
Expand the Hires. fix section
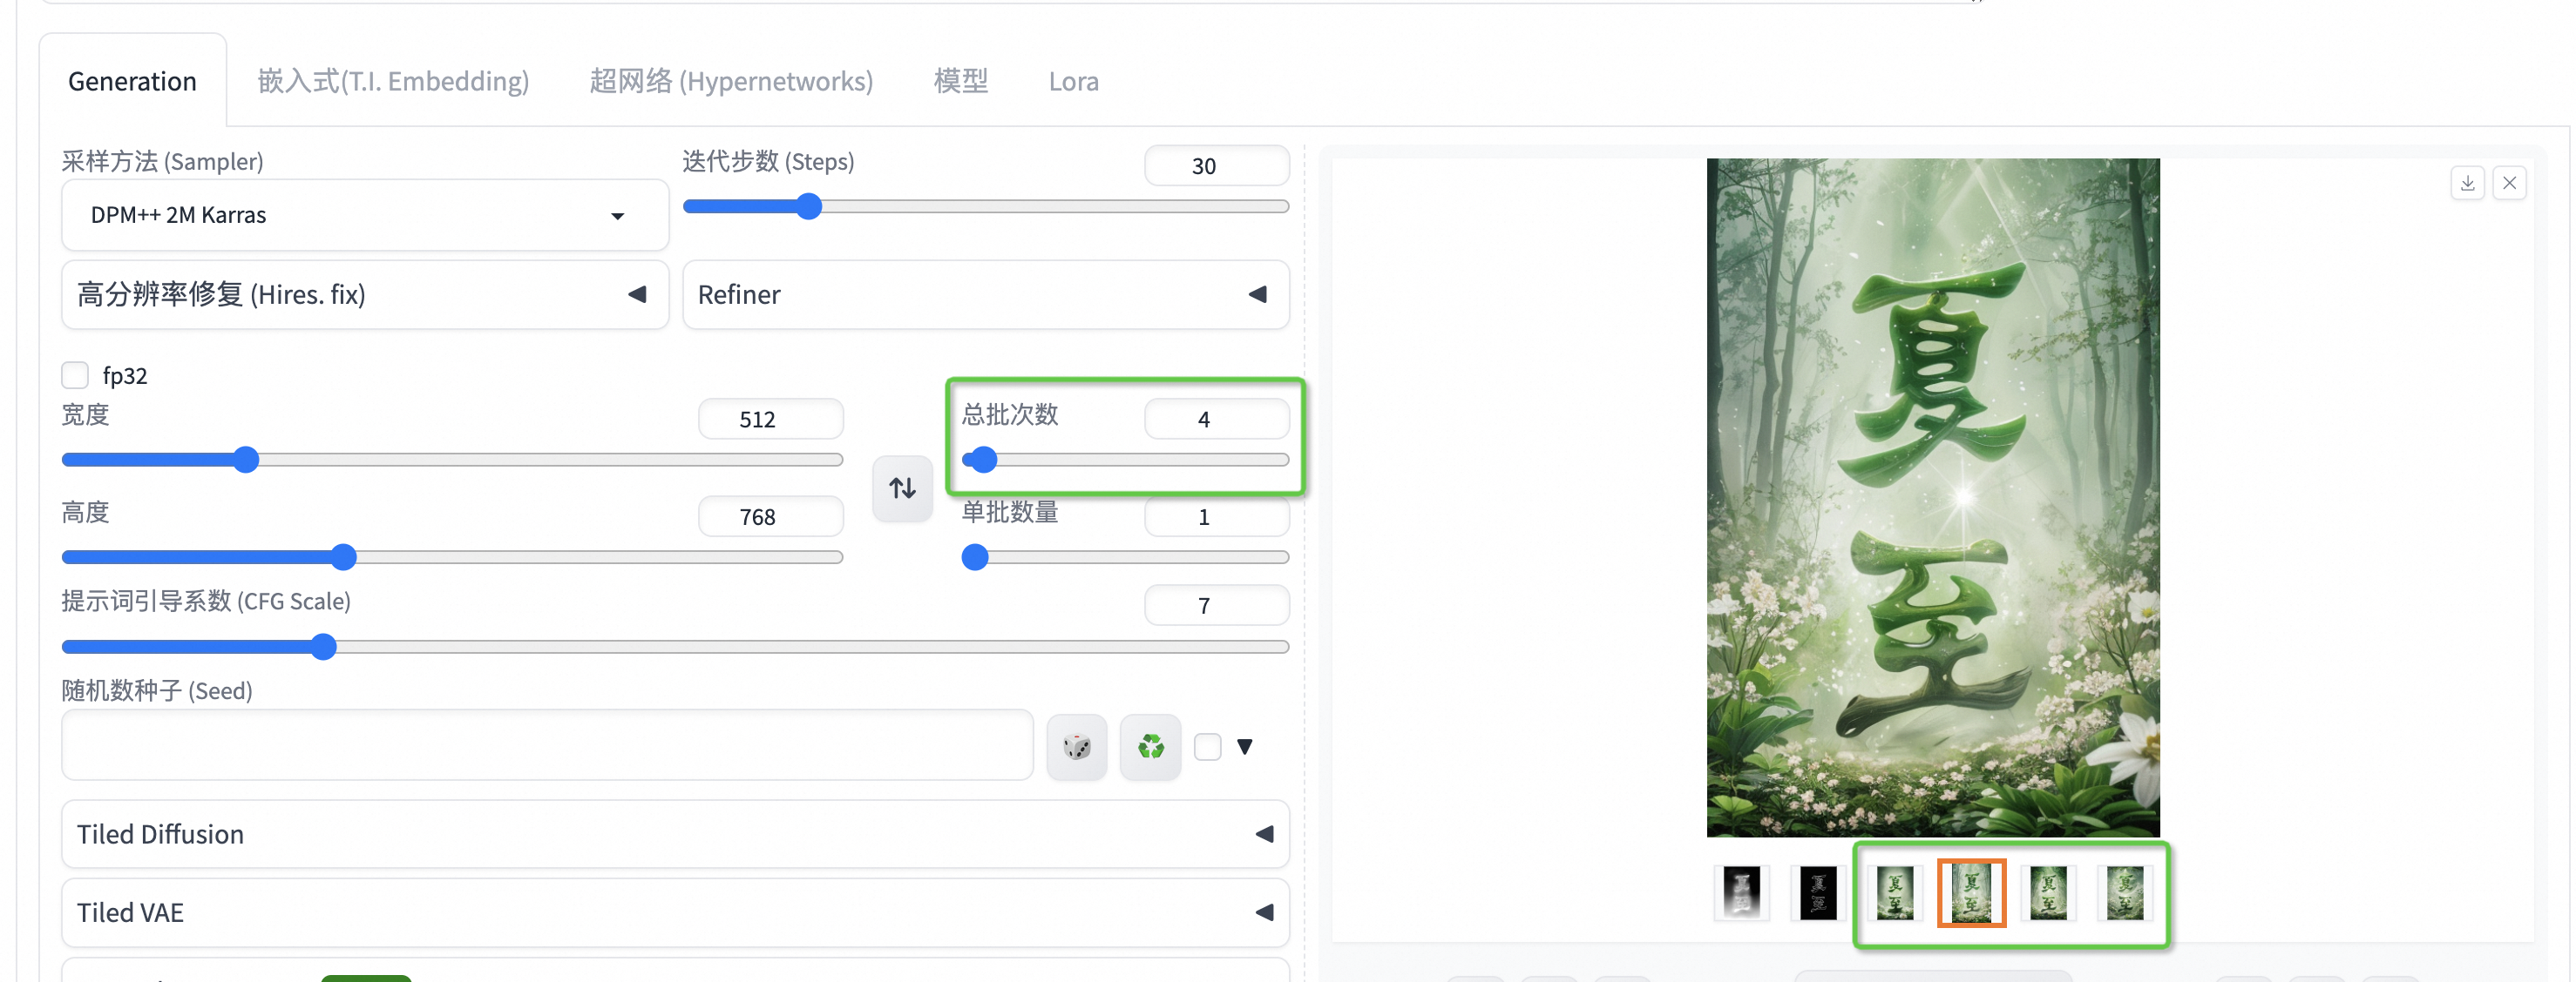(x=365, y=295)
